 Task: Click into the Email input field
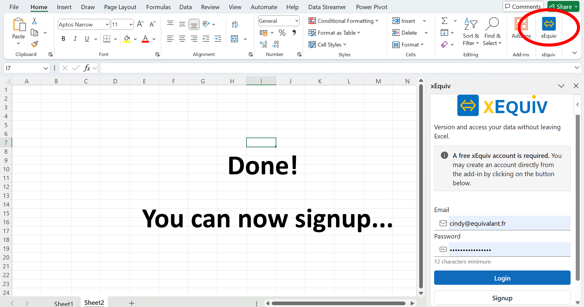click(509, 224)
